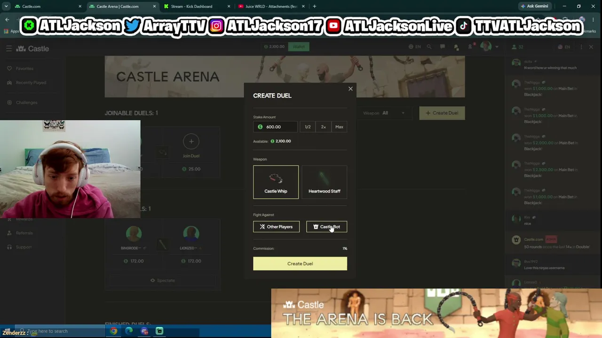
Task: Close the Create Duel dialog
Action: pyautogui.click(x=350, y=89)
